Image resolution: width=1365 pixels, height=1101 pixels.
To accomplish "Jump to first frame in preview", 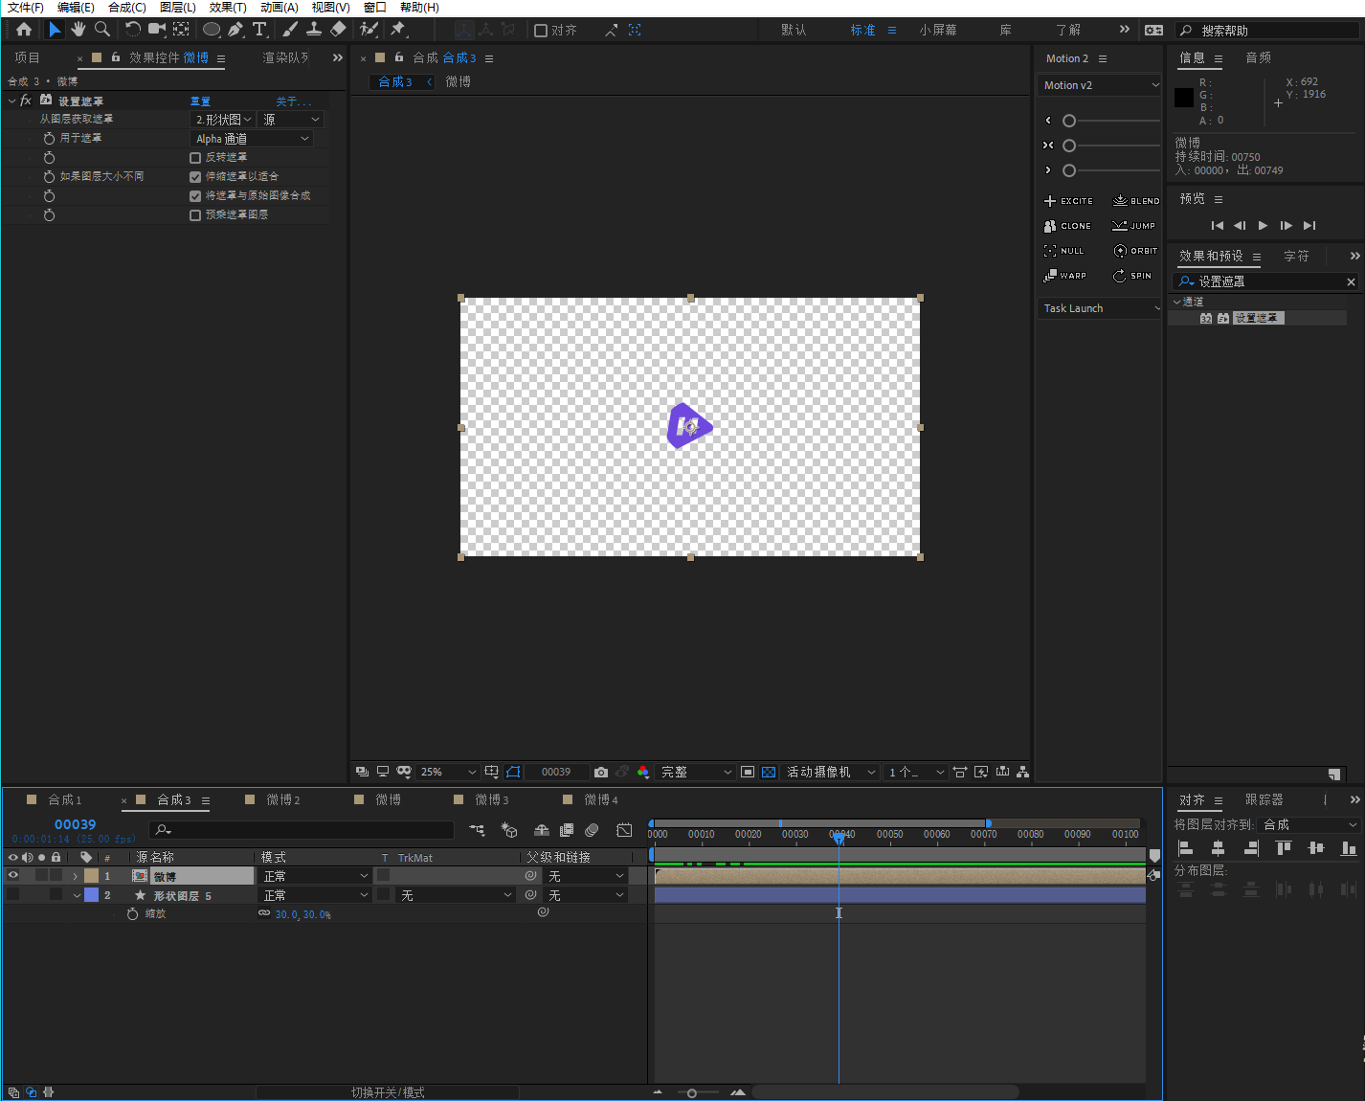I will coord(1217,225).
